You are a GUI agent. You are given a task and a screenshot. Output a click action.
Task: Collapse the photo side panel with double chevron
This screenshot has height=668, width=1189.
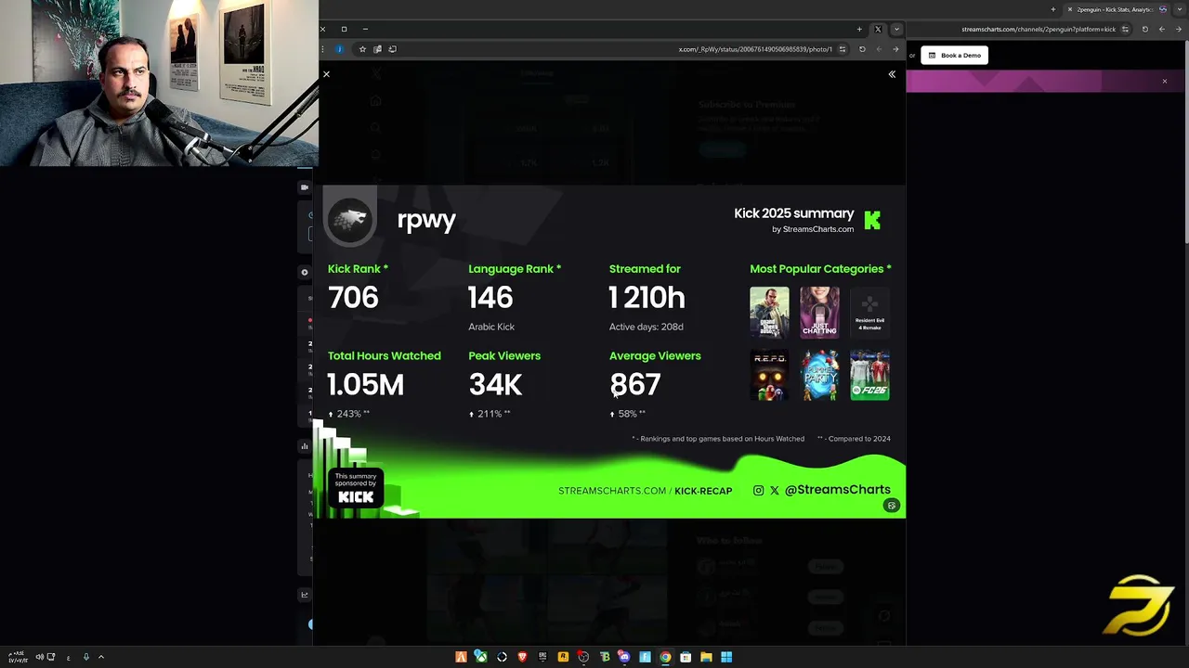point(892,74)
